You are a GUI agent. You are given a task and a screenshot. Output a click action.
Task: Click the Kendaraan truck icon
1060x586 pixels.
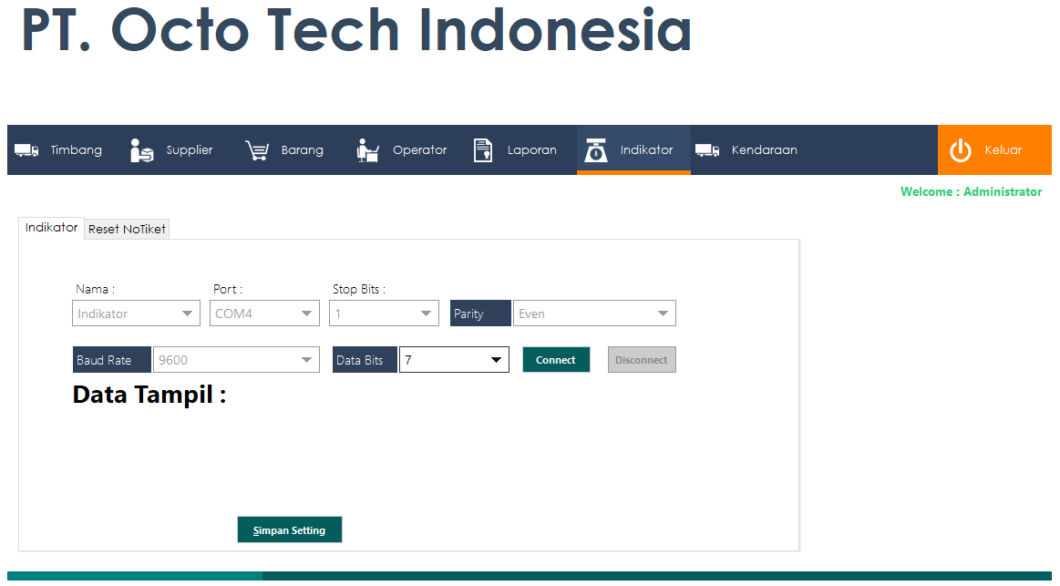707,150
